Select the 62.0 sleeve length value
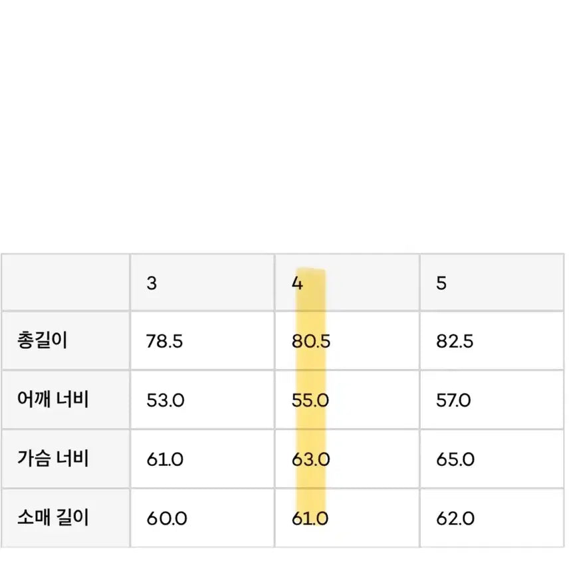 pos(455,518)
